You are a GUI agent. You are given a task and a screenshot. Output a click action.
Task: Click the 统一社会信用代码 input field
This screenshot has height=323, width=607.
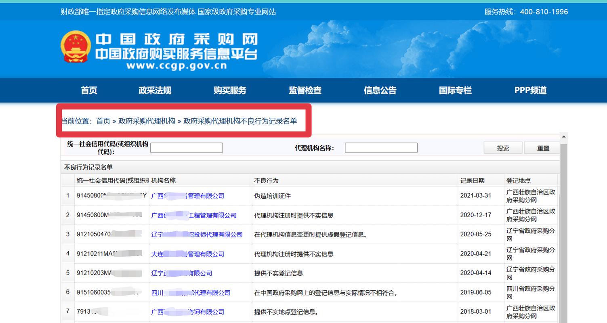[186, 147]
